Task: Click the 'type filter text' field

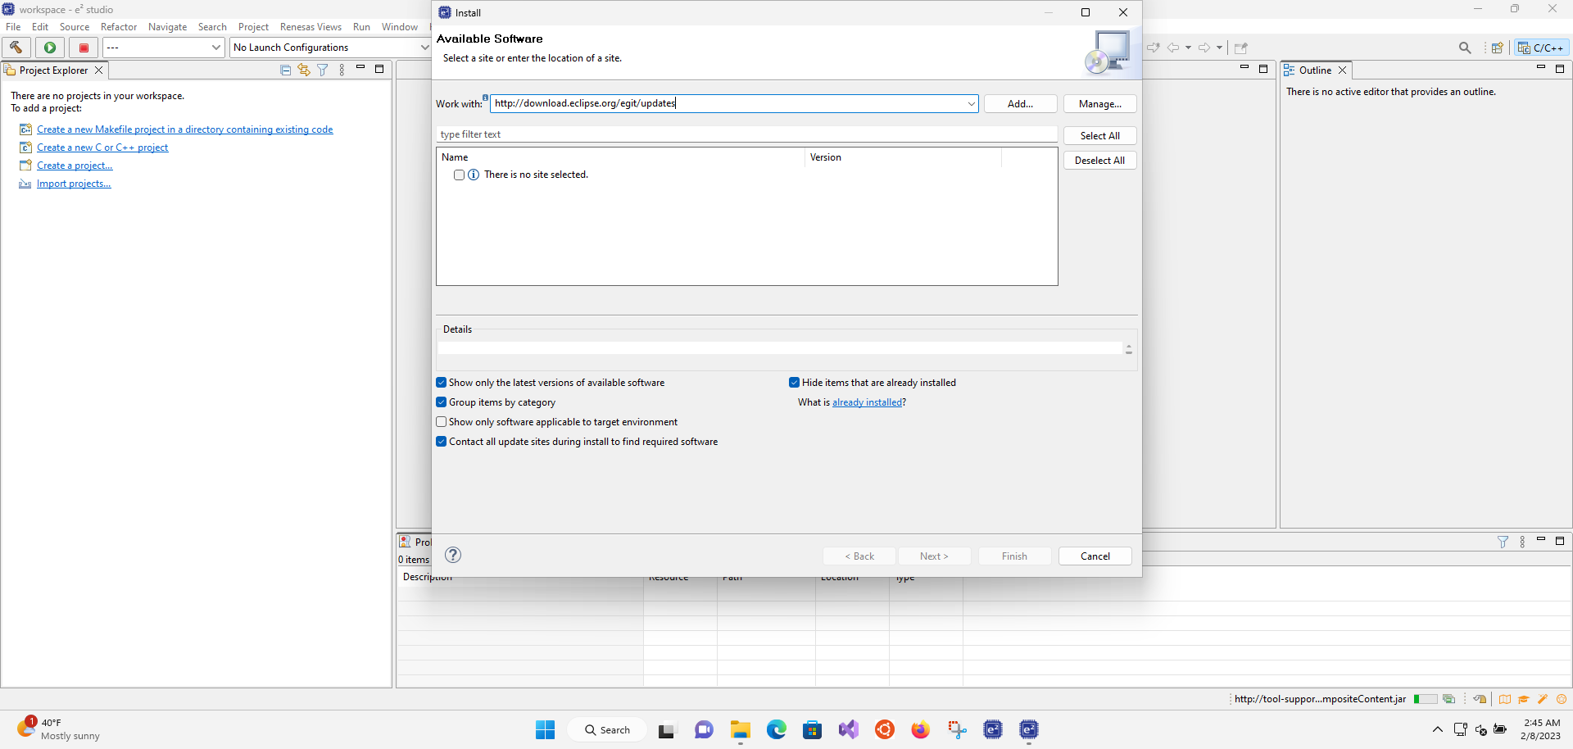Action: point(746,134)
